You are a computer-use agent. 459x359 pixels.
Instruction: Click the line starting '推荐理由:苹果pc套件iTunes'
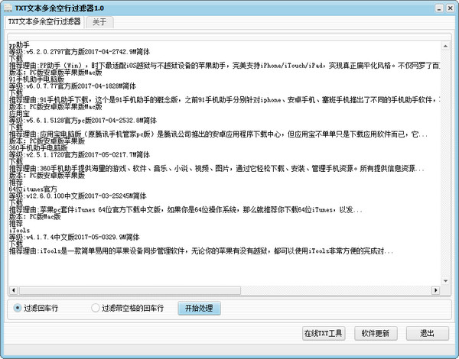point(186,209)
